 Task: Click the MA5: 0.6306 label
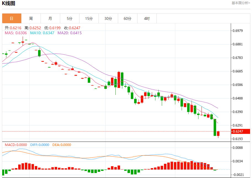[x=16, y=33]
